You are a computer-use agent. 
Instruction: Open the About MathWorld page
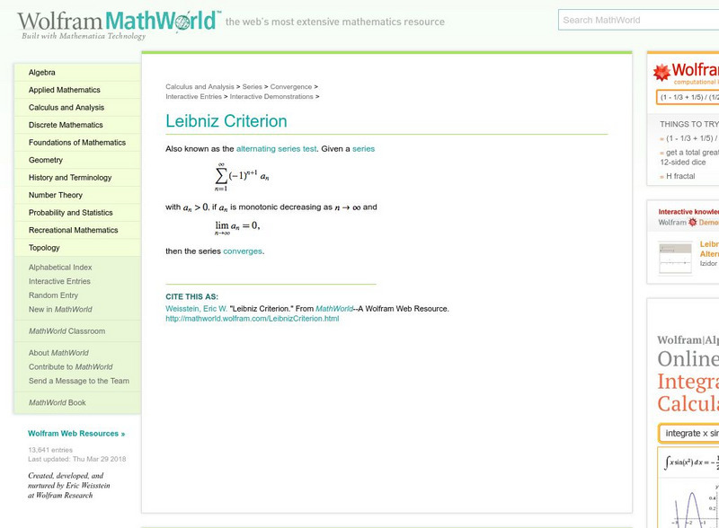click(x=58, y=353)
